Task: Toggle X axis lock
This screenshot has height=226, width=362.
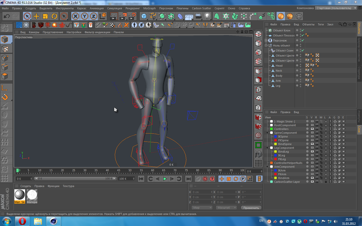Action: [75, 16]
